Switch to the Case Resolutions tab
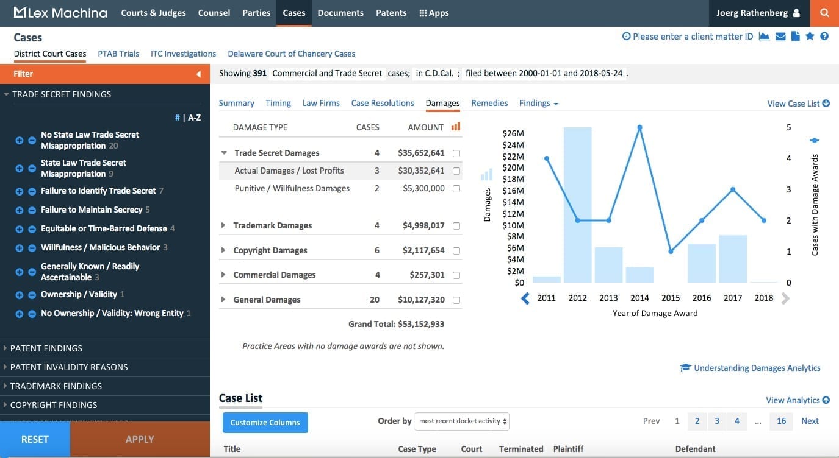 [383, 103]
